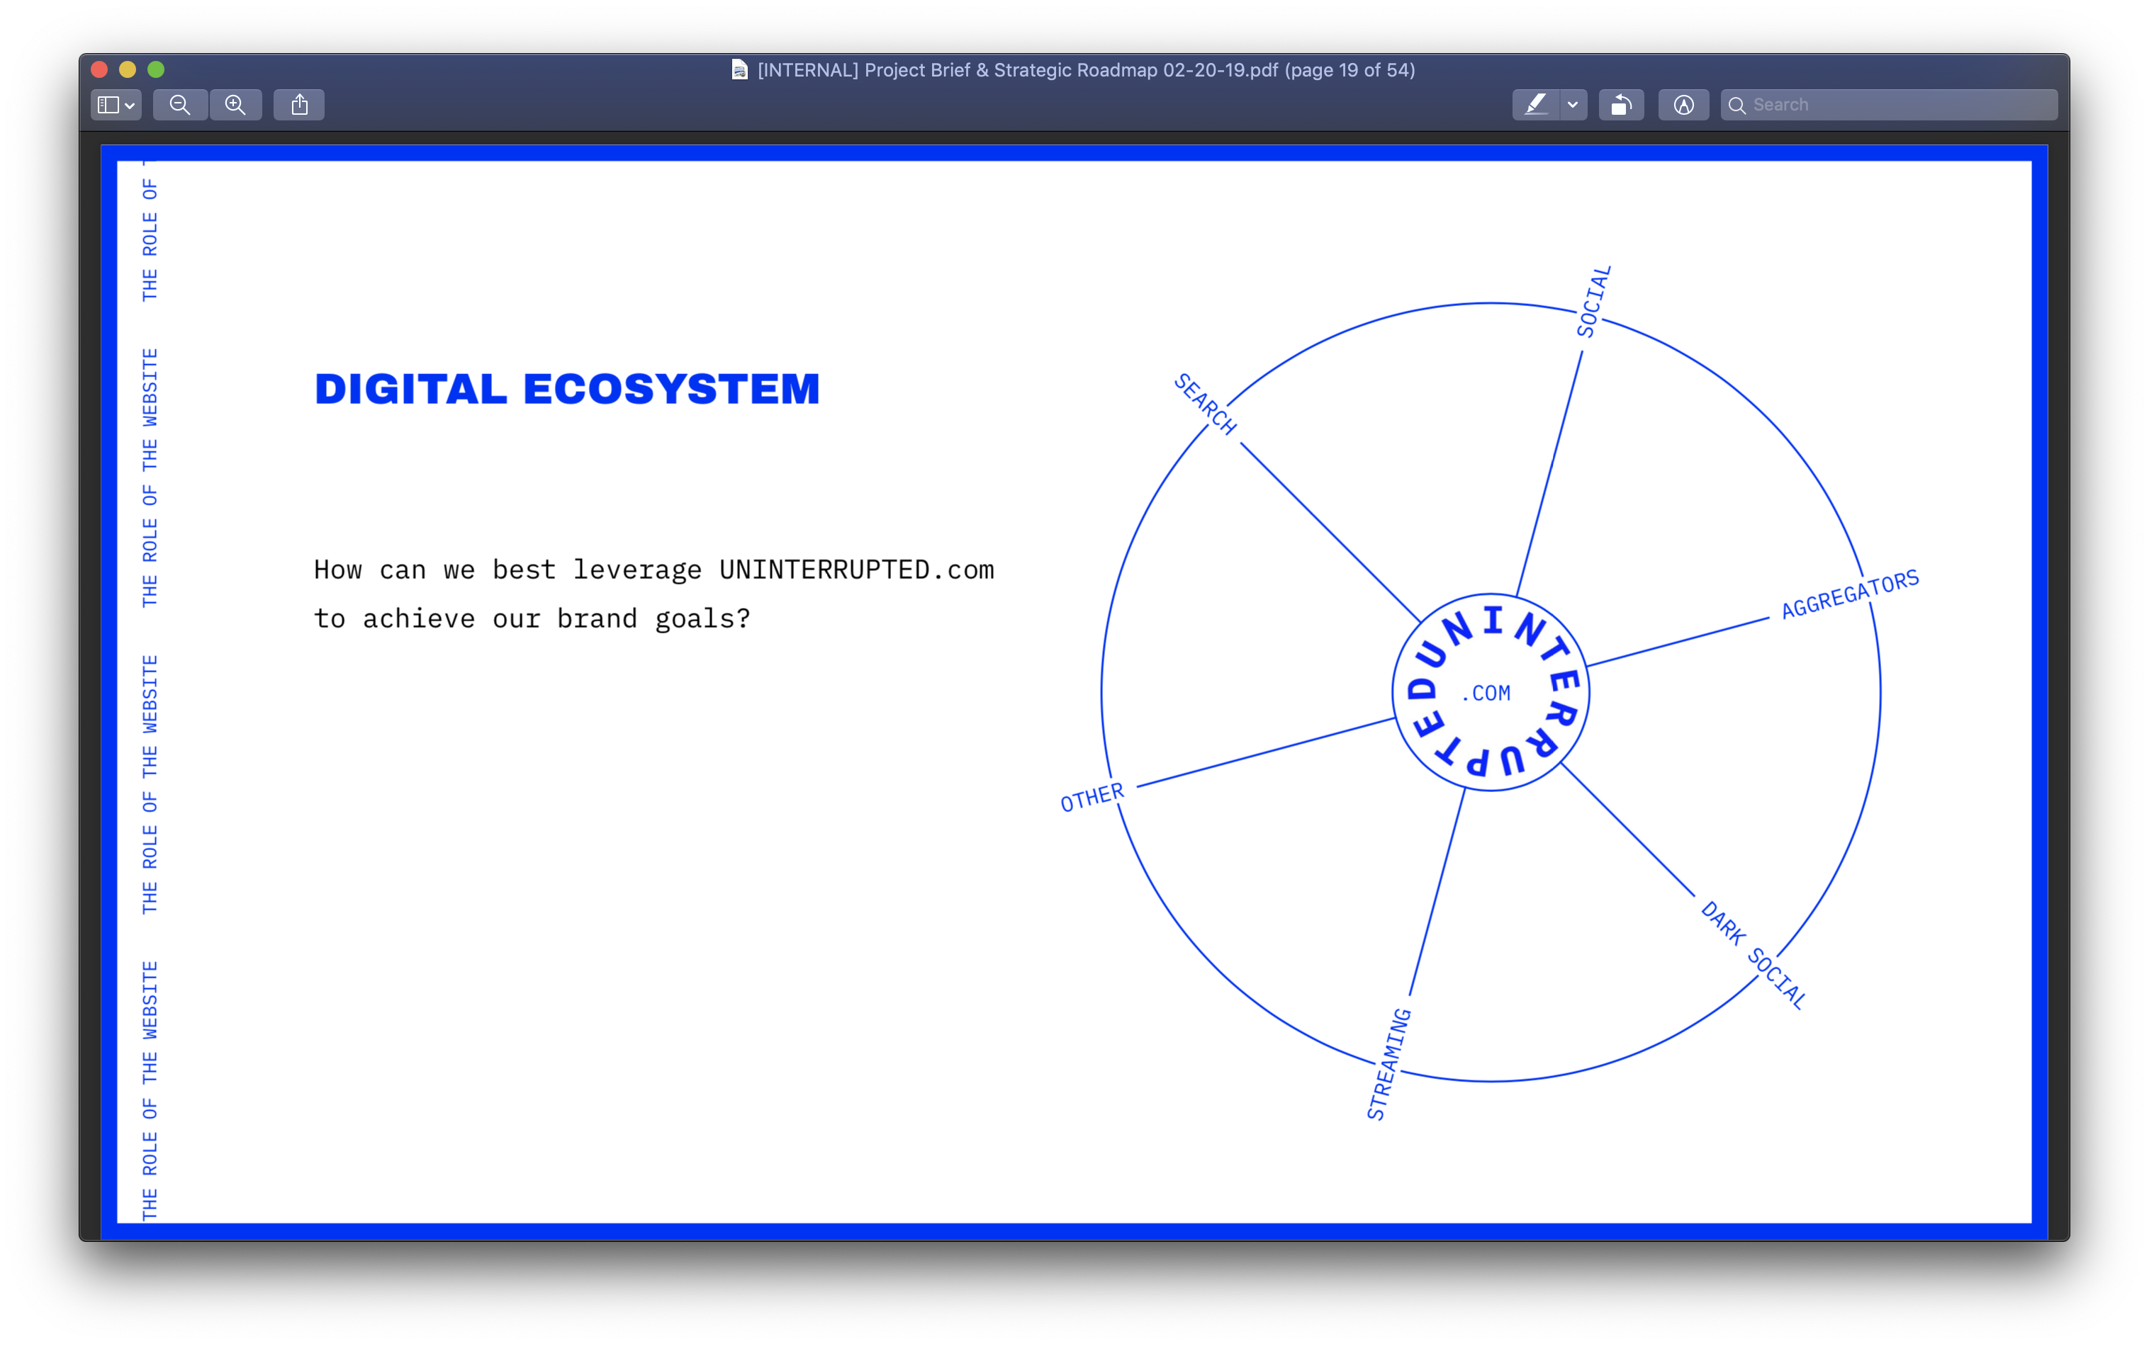The width and height of the screenshot is (2149, 1346).
Task: Click the line 'to achieve our brand goals?'
Action: 532,618
